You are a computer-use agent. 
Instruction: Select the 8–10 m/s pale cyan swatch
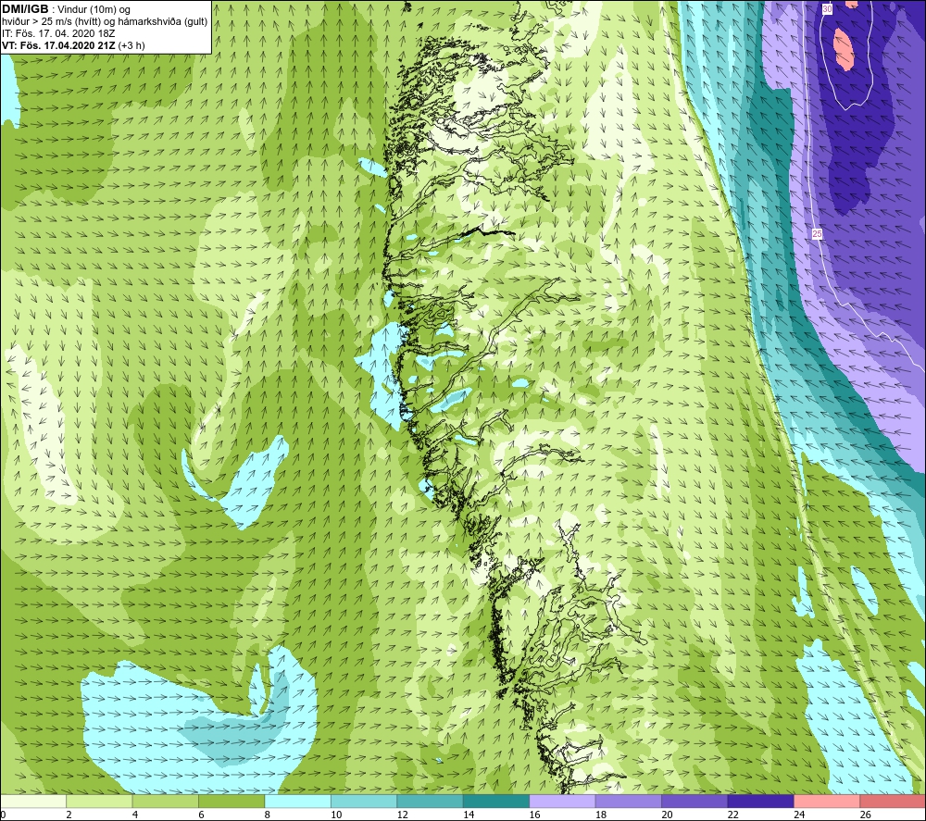[x=297, y=802]
